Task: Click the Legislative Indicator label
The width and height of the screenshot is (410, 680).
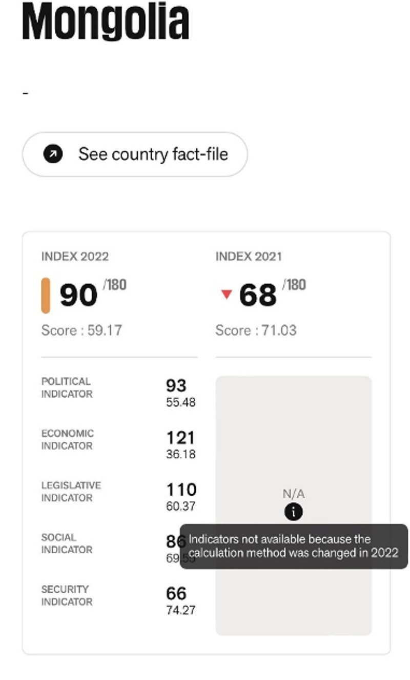Action: (x=71, y=491)
